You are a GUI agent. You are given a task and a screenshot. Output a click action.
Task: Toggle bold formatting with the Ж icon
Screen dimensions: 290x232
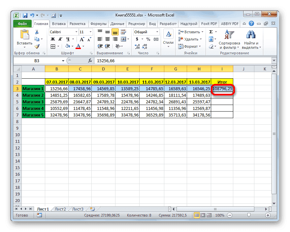[x=52, y=39]
